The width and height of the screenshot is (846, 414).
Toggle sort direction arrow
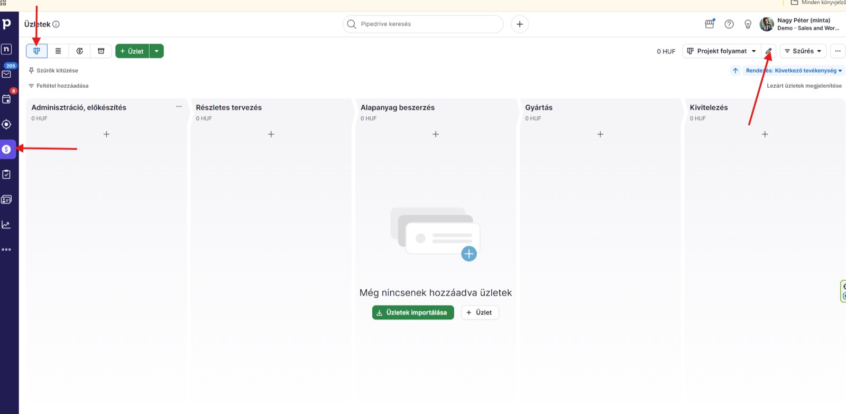coord(735,70)
